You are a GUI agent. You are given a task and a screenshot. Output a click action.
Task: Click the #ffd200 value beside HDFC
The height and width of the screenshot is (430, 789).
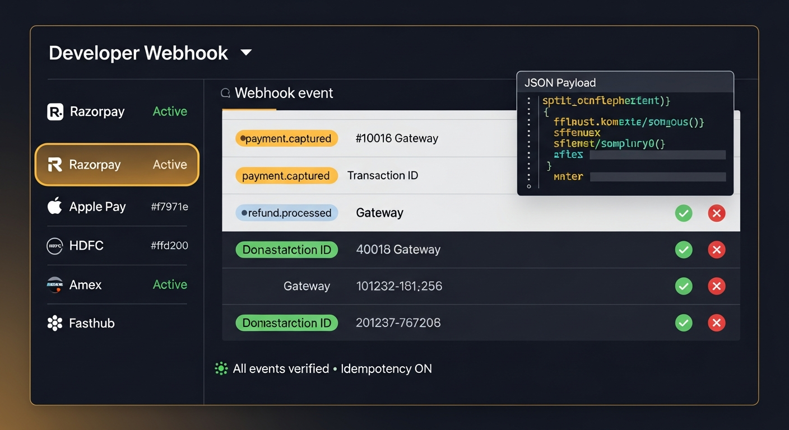[x=169, y=245]
